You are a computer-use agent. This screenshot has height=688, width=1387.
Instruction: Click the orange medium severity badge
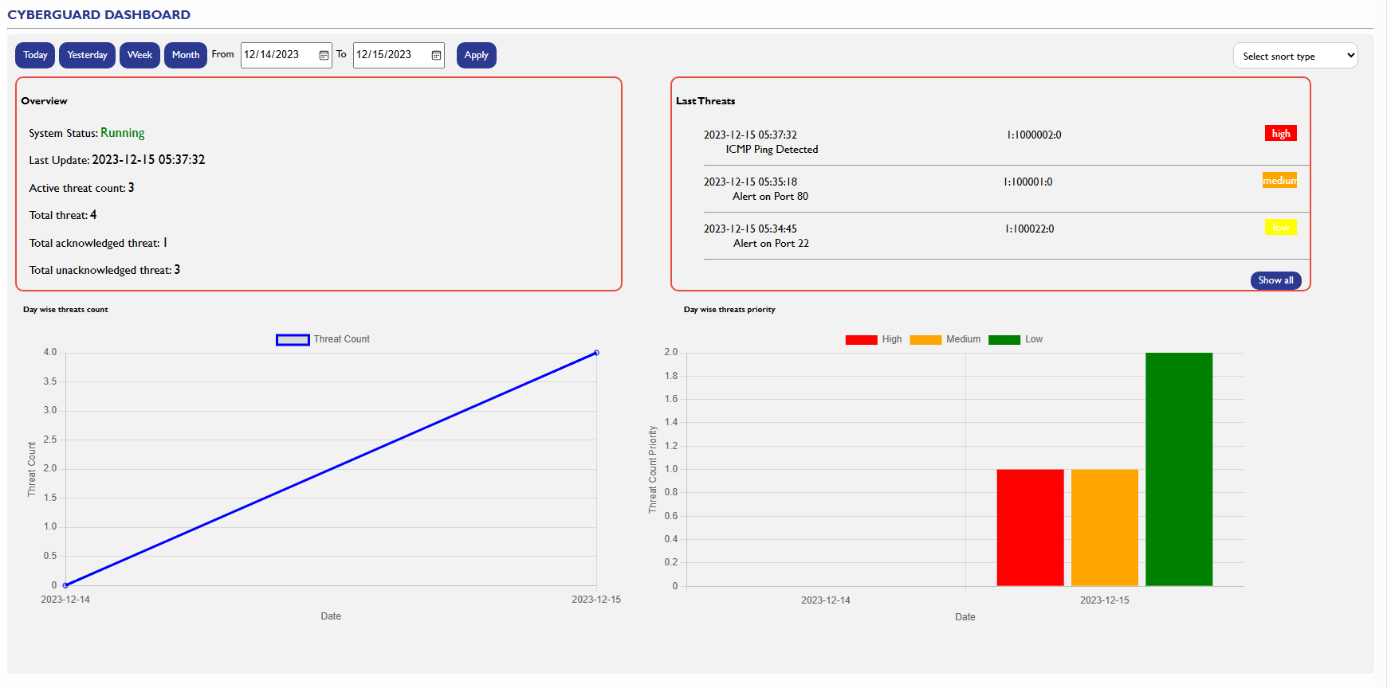pyautogui.click(x=1279, y=180)
